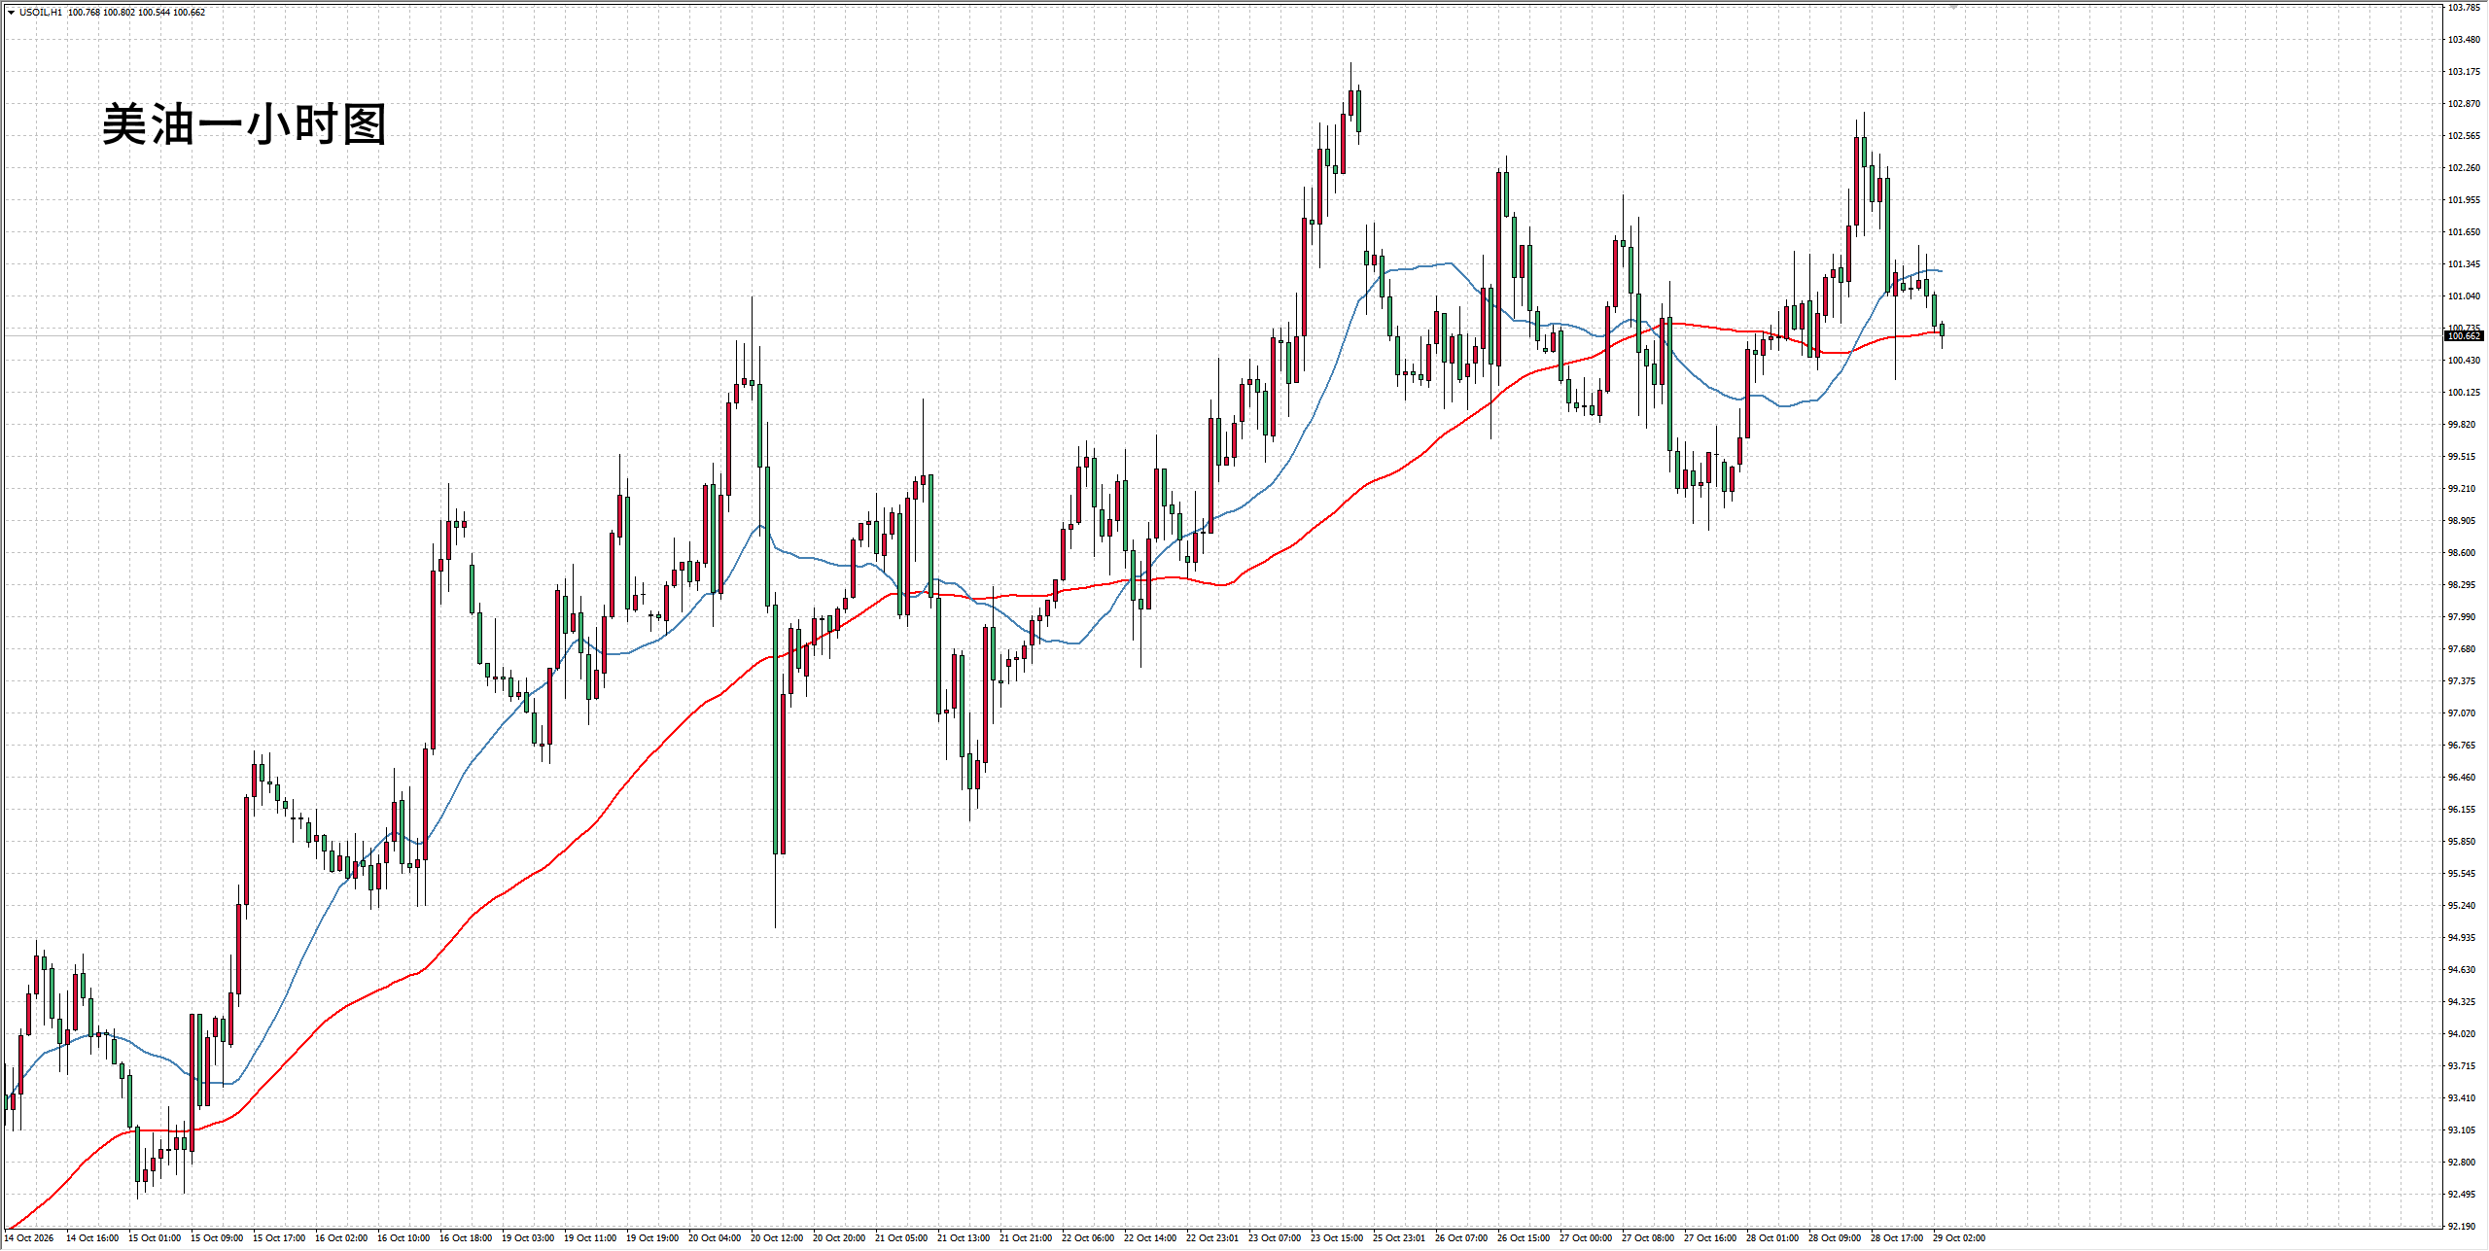The height and width of the screenshot is (1251, 2489).
Task: Click the 16 Oct 18:00 time label
Action: (x=466, y=1238)
